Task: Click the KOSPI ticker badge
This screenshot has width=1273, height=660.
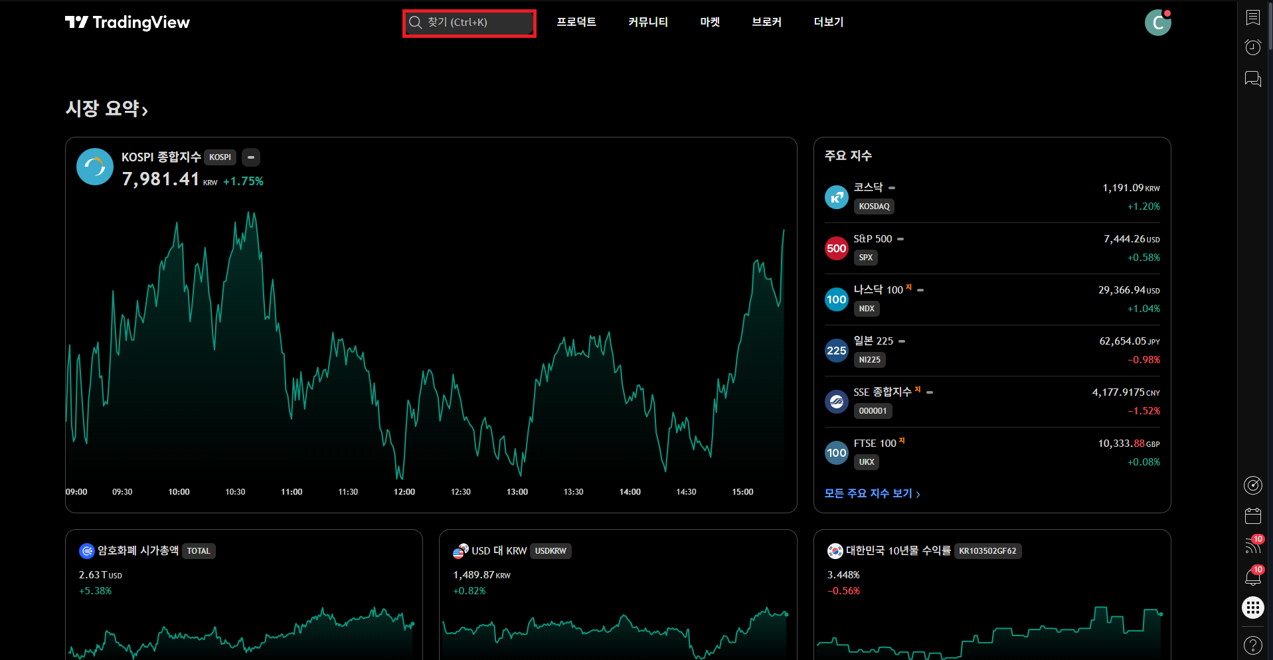Action: (220, 157)
